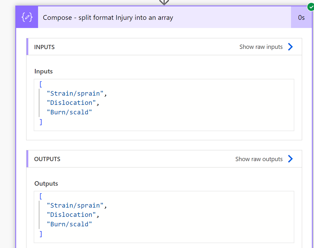Click "Strain/sprain" value in Outputs box
Screen dimensions: 314x248
tap(75, 205)
